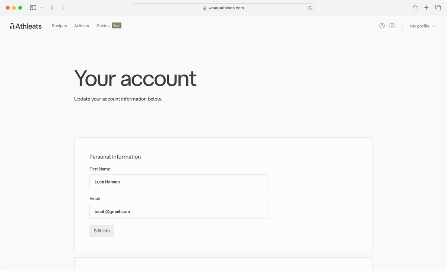Screen dimensions: 447x271
Task: Open the sidebar options chevron
Action: (x=41, y=7)
